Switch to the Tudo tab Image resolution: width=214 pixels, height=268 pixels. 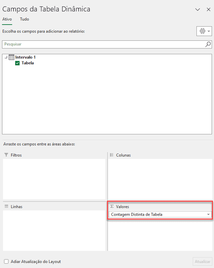pos(24,19)
